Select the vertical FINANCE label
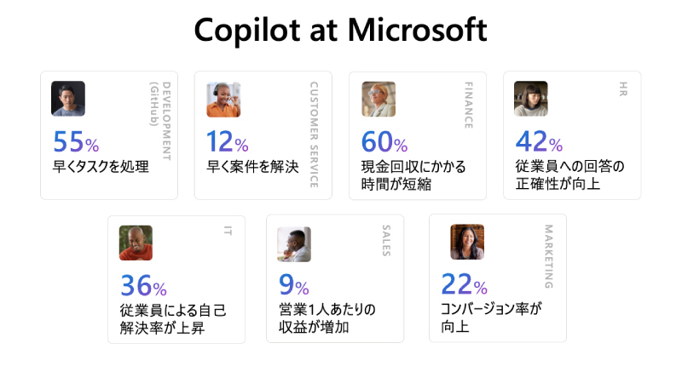Image resolution: width=682 pixels, height=366 pixels. pyautogui.click(x=468, y=105)
